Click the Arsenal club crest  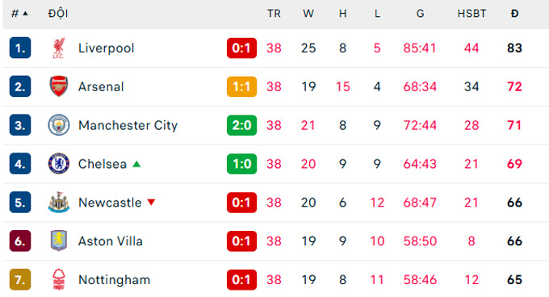(58, 86)
